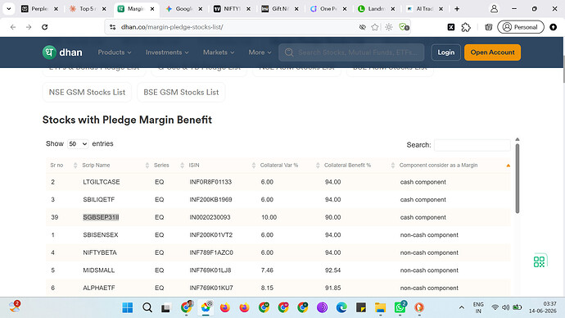Image resolution: width=565 pixels, height=318 pixels.
Task: Select the SGBSEP31II scrip name
Action: (101, 217)
